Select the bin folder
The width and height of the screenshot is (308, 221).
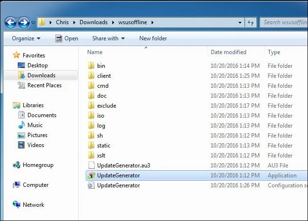pos(101,66)
